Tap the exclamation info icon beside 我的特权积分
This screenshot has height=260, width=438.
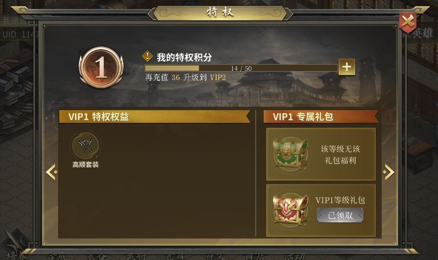pos(147,56)
